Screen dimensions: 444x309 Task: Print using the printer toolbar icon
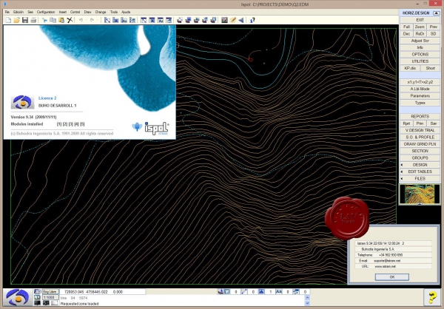33,20
